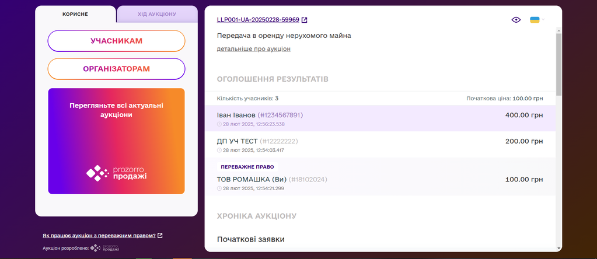Click clock icon under ТОВ РОМАШКА
The width and height of the screenshot is (597, 259).
[x=219, y=188]
